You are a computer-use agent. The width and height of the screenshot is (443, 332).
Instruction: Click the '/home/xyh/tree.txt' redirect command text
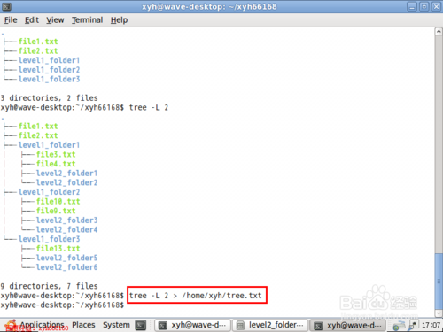(x=221, y=296)
